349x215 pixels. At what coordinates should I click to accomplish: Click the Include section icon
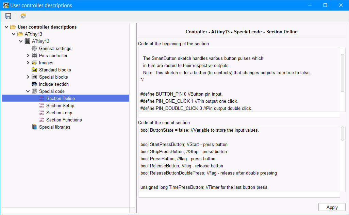click(34, 84)
